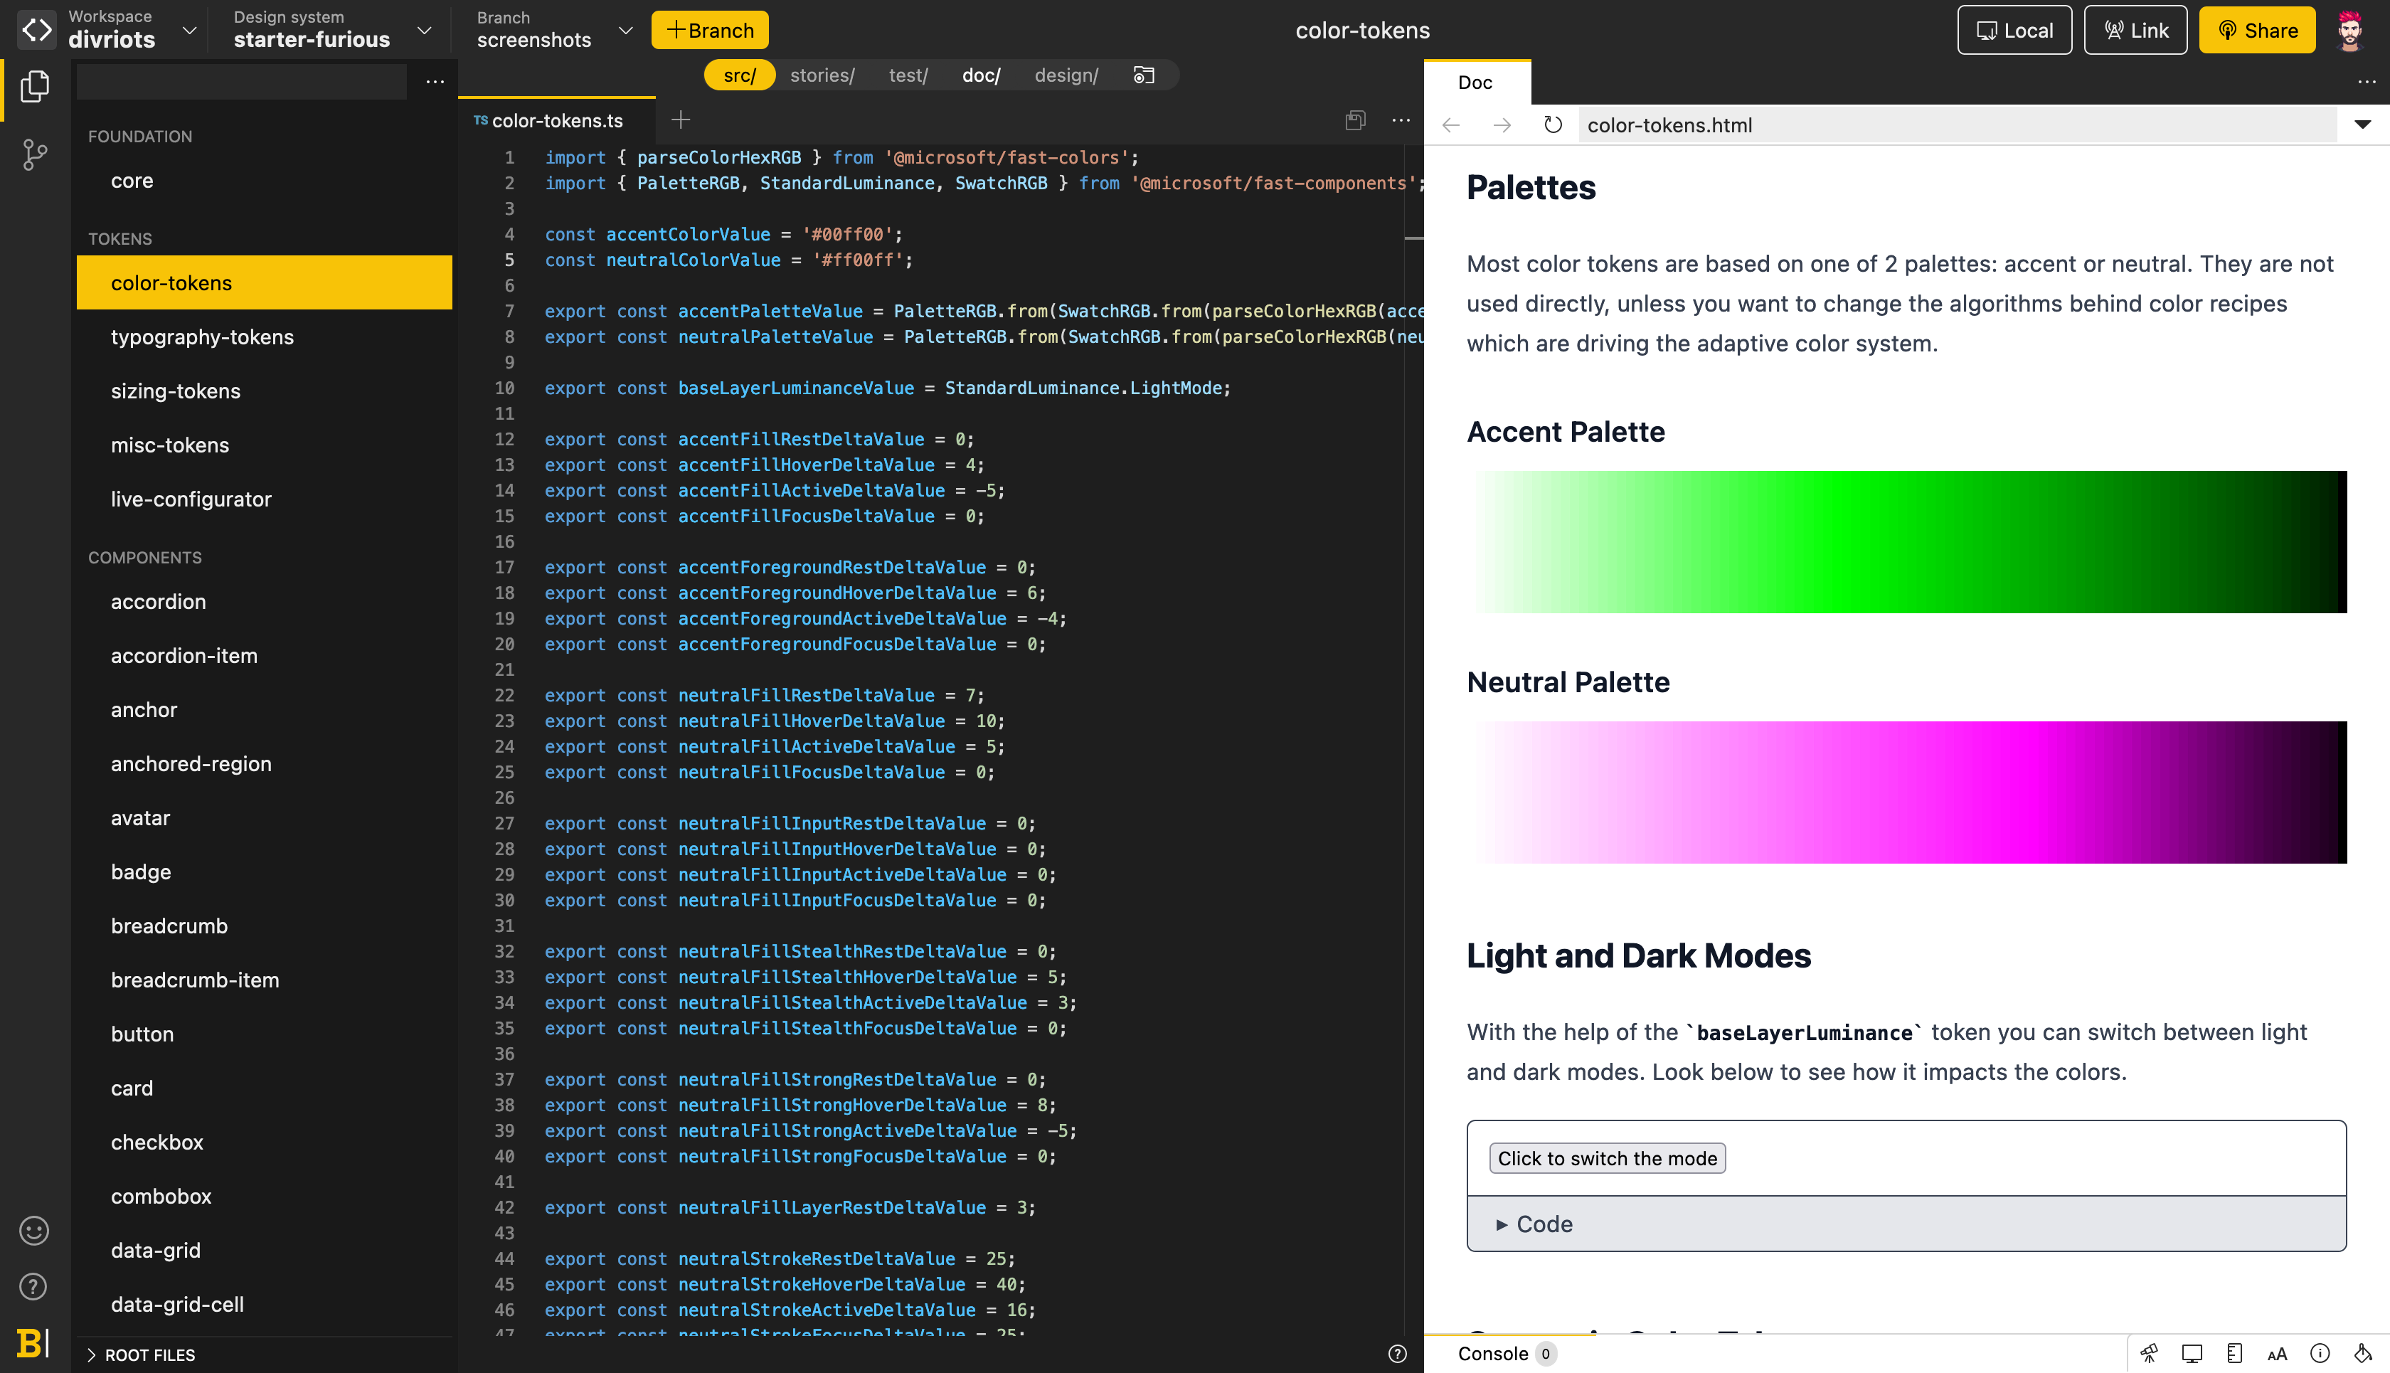This screenshot has width=2390, height=1373.
Task: Toggle the doc/ folder filter
Action: pos(980,75)
